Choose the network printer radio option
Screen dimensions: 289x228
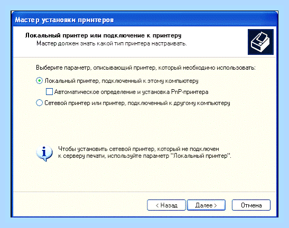pyautogui.click(x=39, y=103)
